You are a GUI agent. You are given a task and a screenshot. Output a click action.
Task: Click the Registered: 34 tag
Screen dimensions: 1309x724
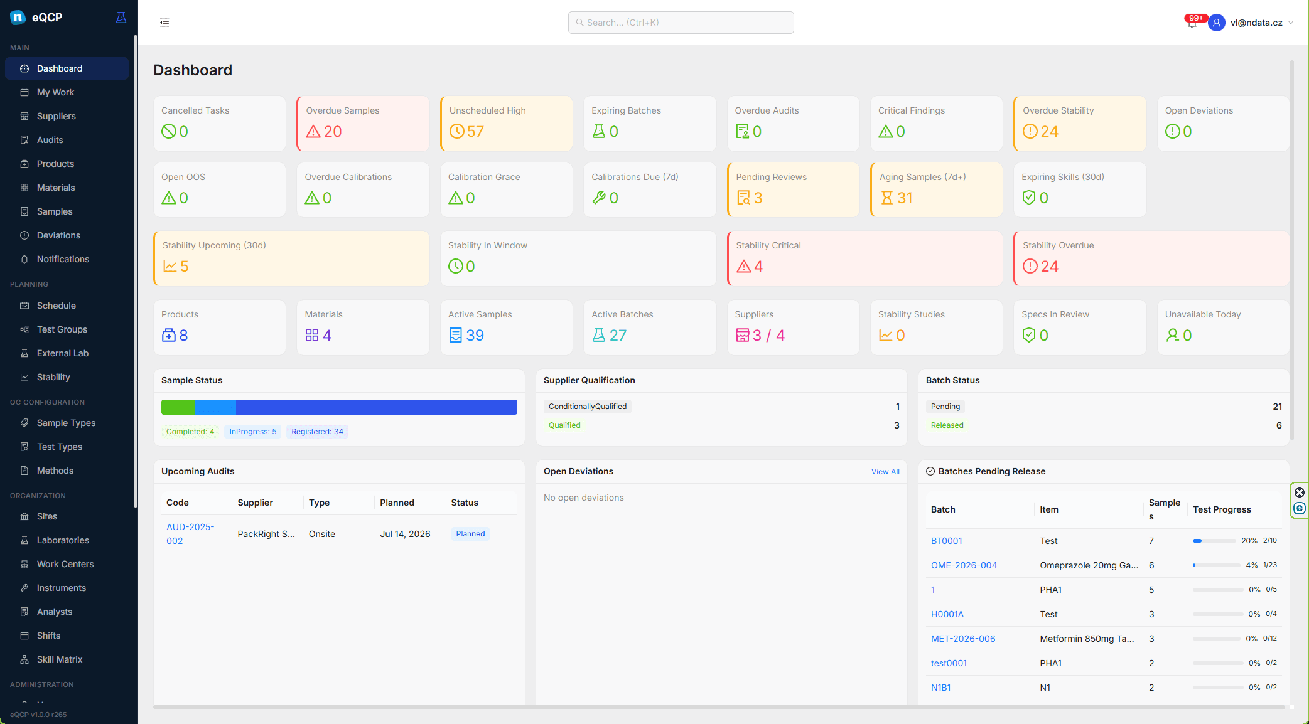click(x=317, y=432)
